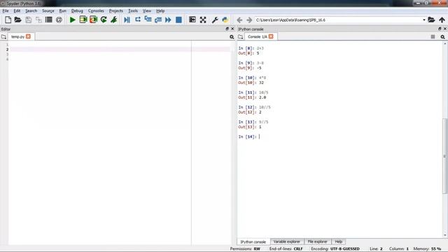Screen dimensions: 448x252
Task: Create a new file with the toolbar icon
Action: point(8,20)
